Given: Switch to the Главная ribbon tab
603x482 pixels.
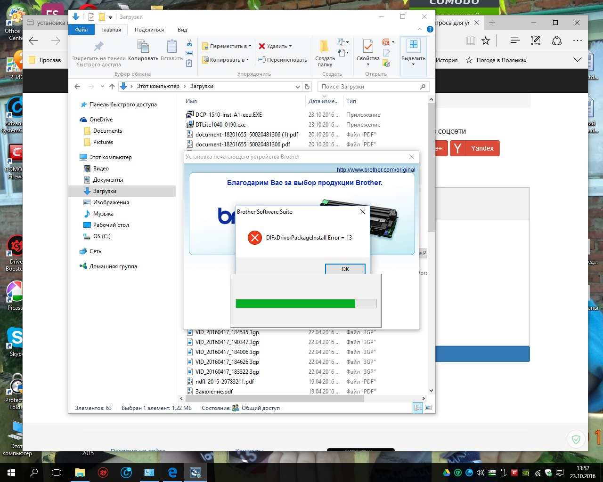Looking at the screenshot, I should pos(111,30).
